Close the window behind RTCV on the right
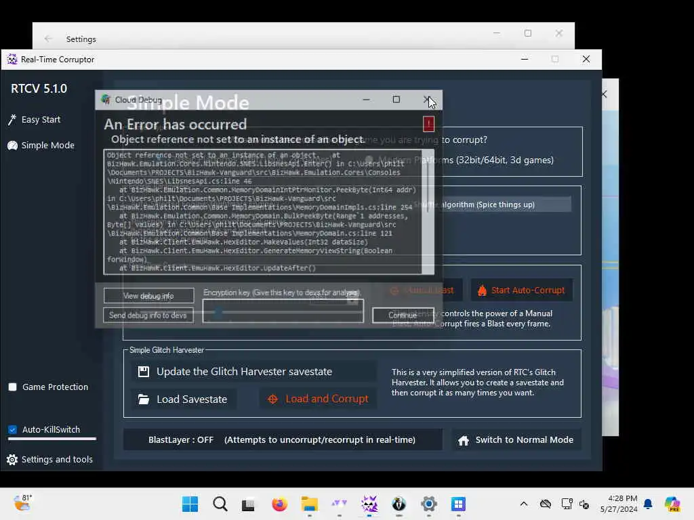 pos(605,93)
